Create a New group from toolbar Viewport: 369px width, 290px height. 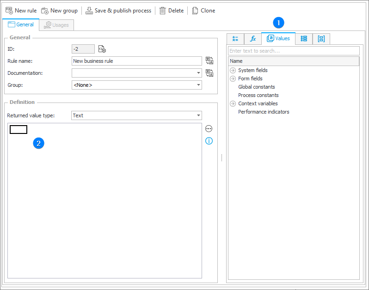[x=59, y=11]
